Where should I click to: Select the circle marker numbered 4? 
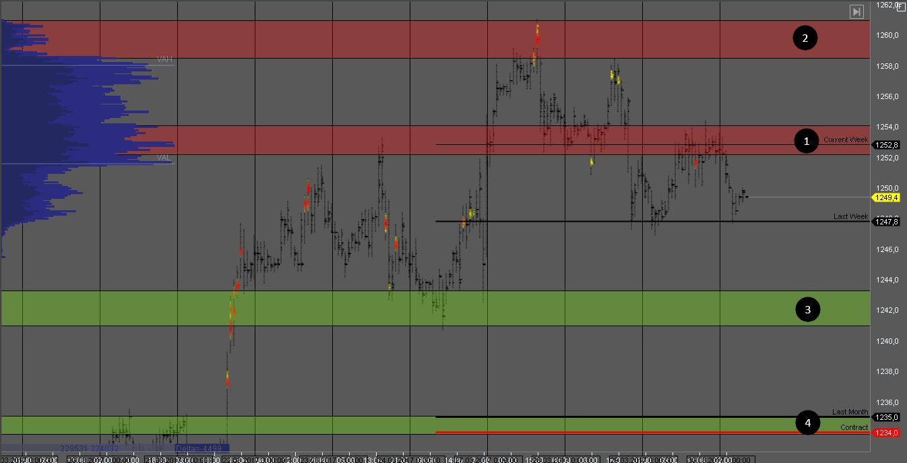click(x=807, y=423)
